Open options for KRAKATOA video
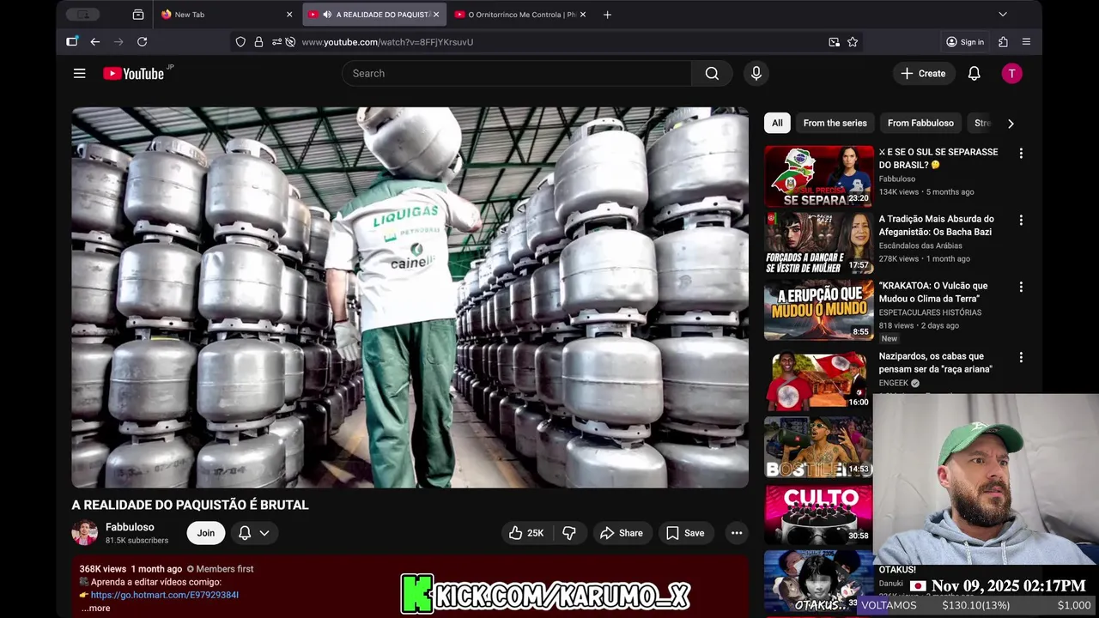1099x618 pixels. pyautogui.click(x=1021, y=288)
